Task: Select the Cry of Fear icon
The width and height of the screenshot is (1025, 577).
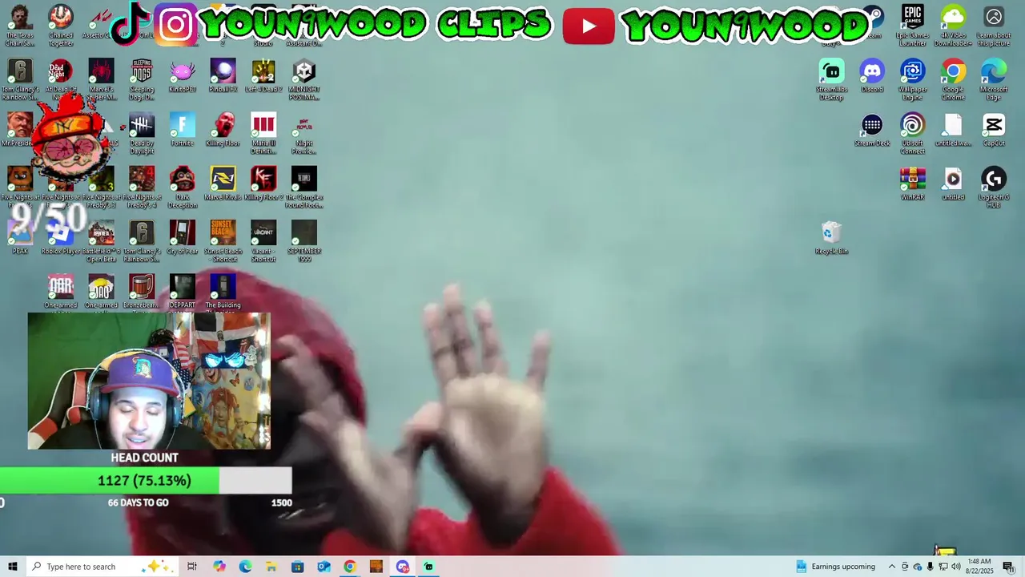Action: tap(182, 238)
